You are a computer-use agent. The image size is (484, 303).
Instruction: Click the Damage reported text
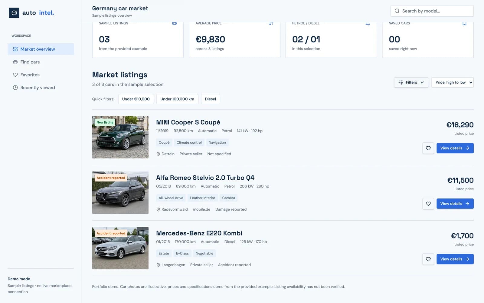pos(231,209)
